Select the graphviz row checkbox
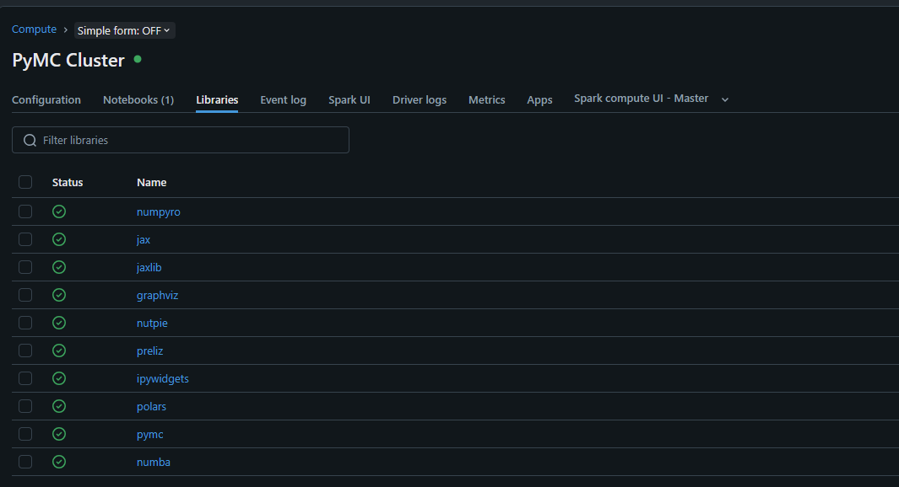 point(25,295)
